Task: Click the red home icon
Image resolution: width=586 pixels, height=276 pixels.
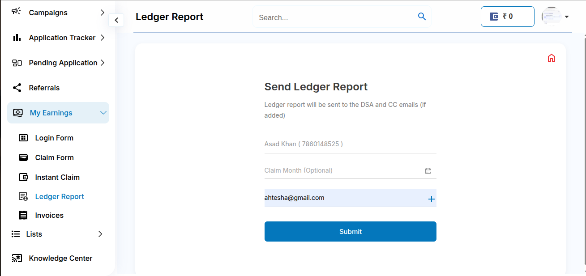Action: click(552, 58)
